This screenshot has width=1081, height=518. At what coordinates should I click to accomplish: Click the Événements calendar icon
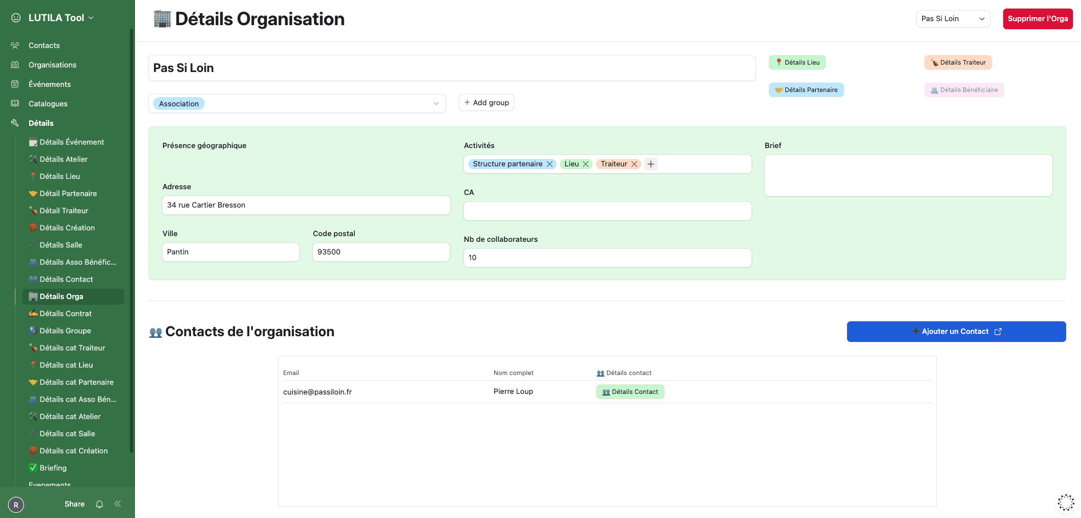[x=15, y=84]
